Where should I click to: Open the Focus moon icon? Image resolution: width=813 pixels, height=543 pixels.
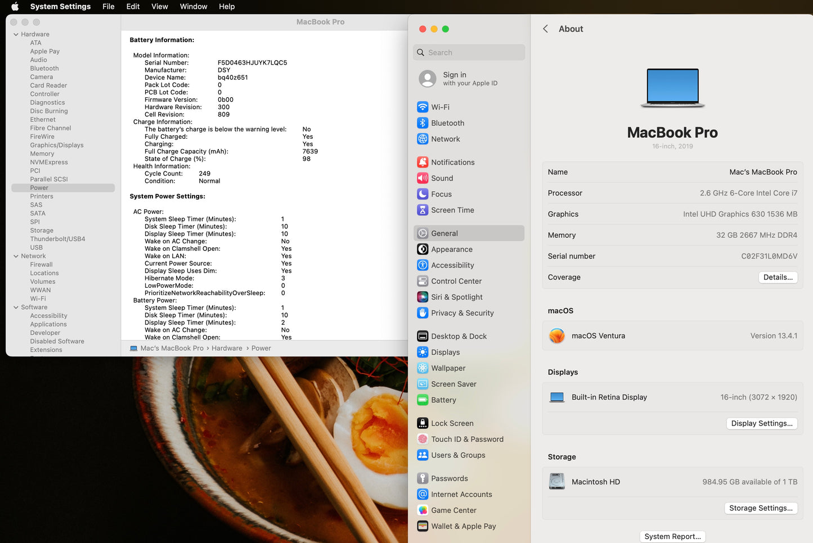tap(423, 194)
